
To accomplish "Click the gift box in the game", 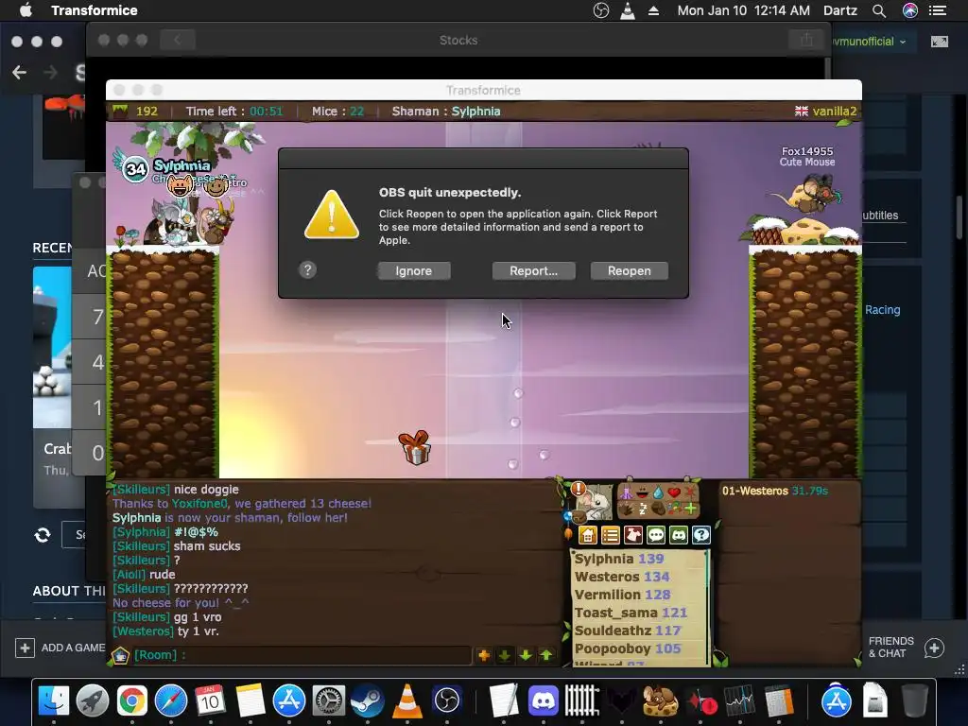I will [415, 447].
